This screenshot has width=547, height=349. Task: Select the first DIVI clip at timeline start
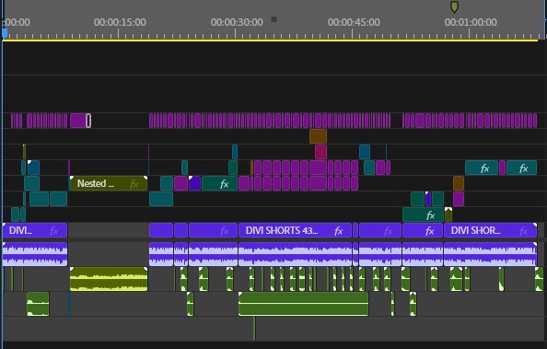coord(35,231)
